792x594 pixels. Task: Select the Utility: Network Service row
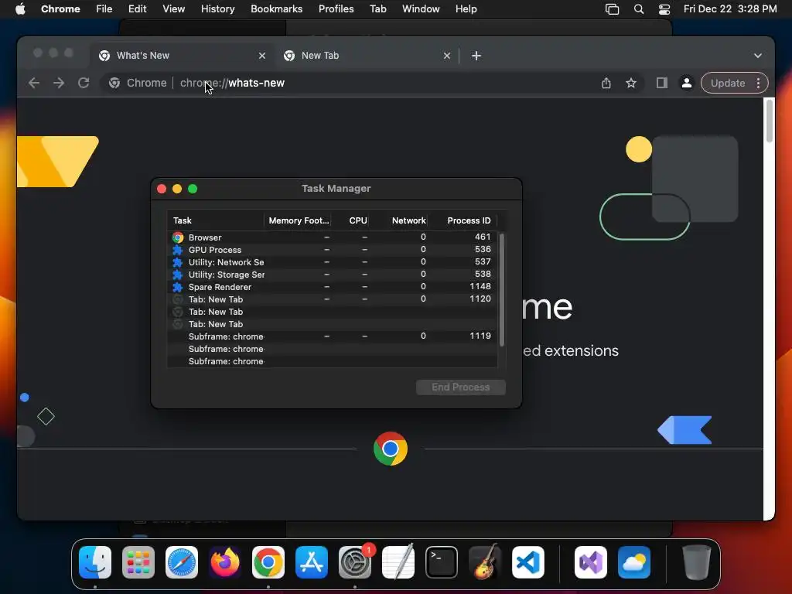(333, 262)
